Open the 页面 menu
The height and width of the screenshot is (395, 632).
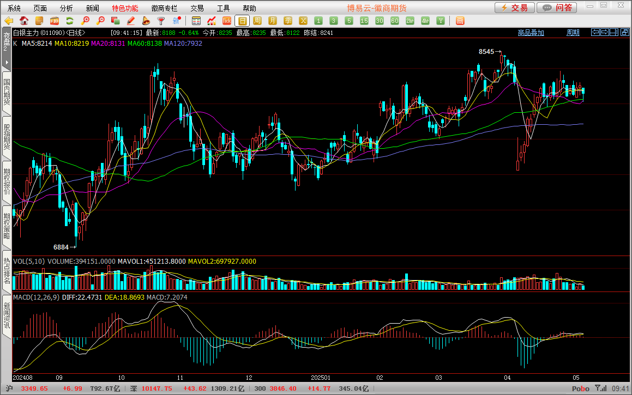click(x=40, y=8)
